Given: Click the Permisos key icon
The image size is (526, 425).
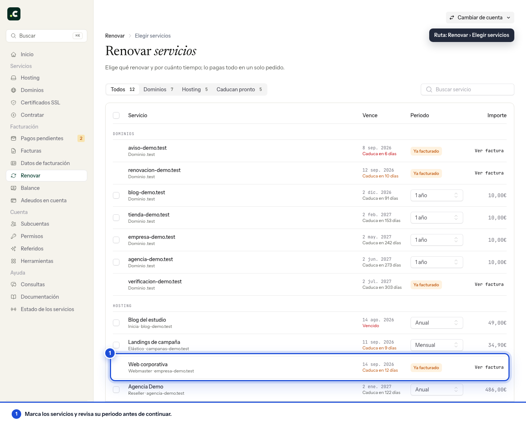Looking at the screenshot, I should [x=14, y=236].
